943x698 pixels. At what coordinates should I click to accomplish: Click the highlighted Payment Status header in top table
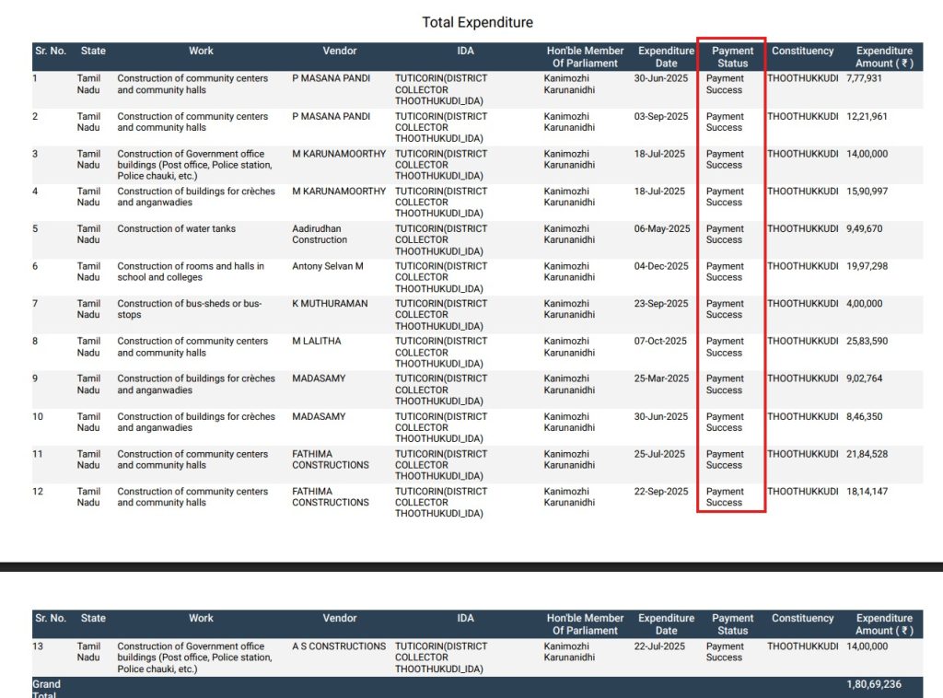732,57
